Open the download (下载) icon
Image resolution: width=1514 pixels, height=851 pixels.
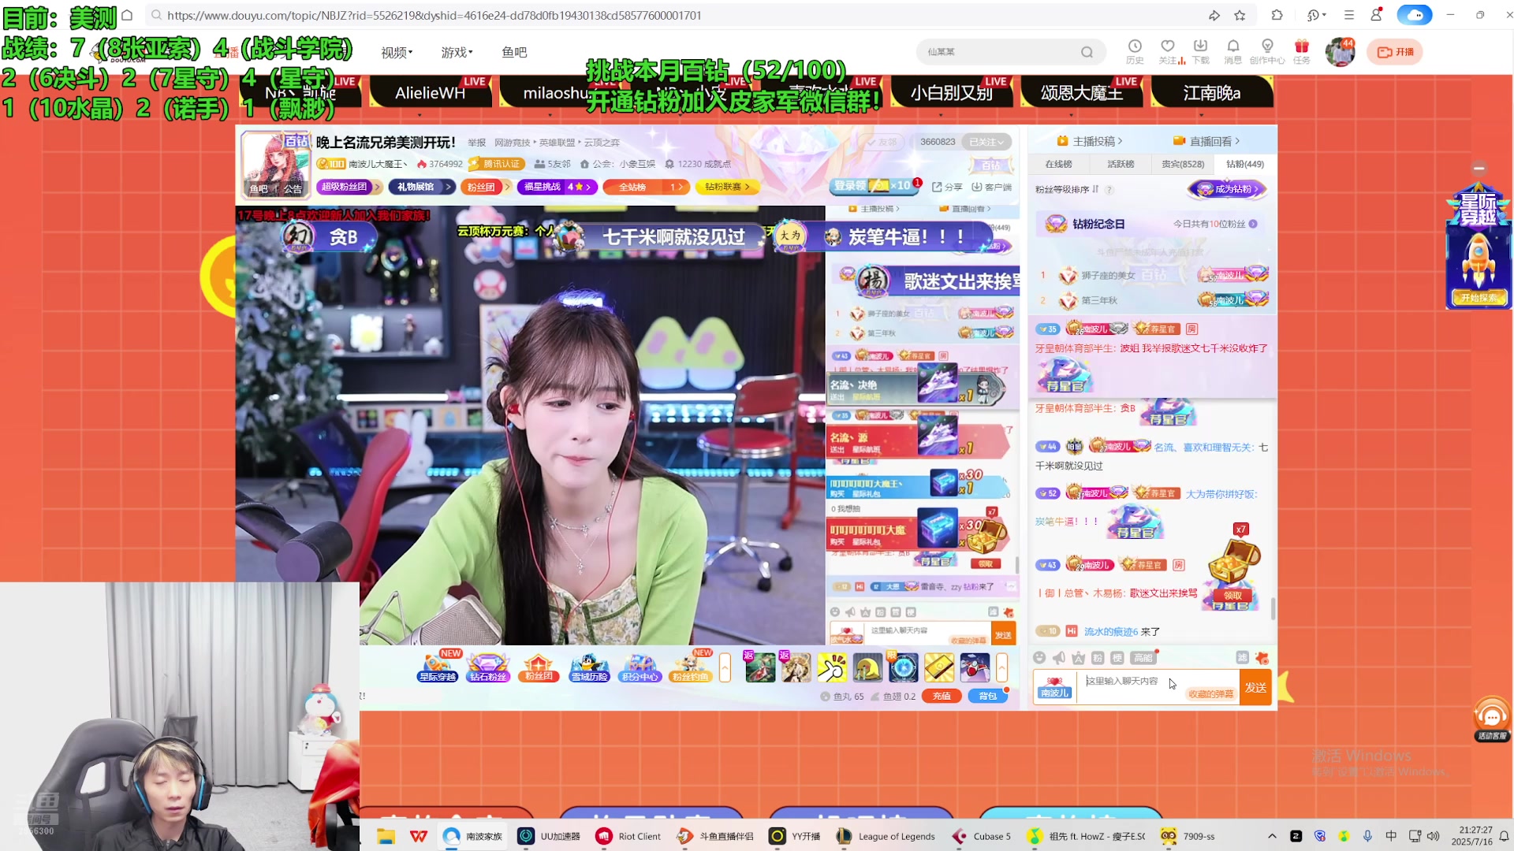(x=1200, y=51)
